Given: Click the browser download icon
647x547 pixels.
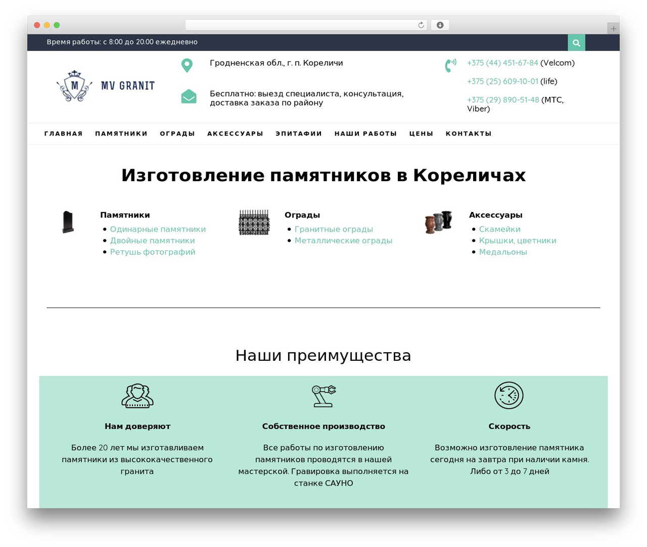Looking at the screenshot, I should point(440,25).
